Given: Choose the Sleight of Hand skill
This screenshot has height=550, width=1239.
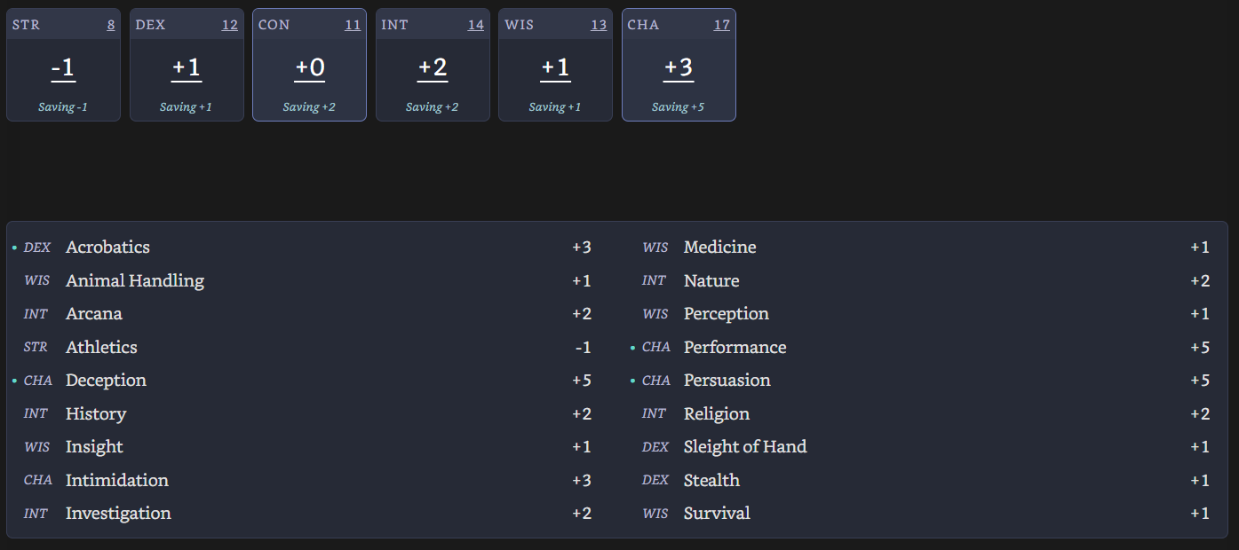Looking at the screenshot, I should (x=745, y=447).
